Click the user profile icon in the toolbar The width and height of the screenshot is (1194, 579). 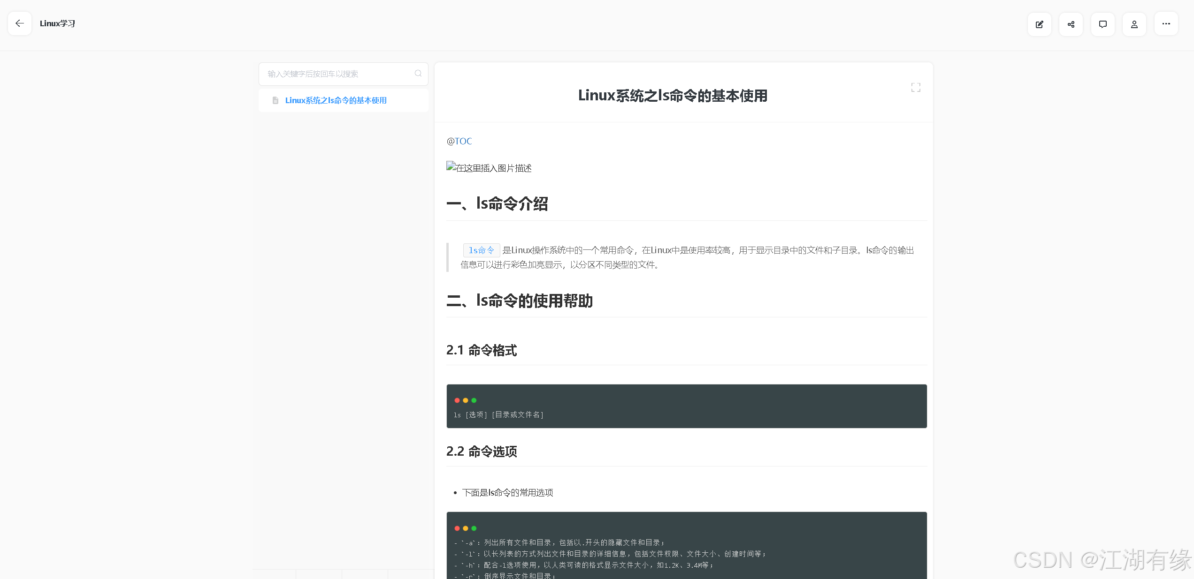tap(1134, 24)
